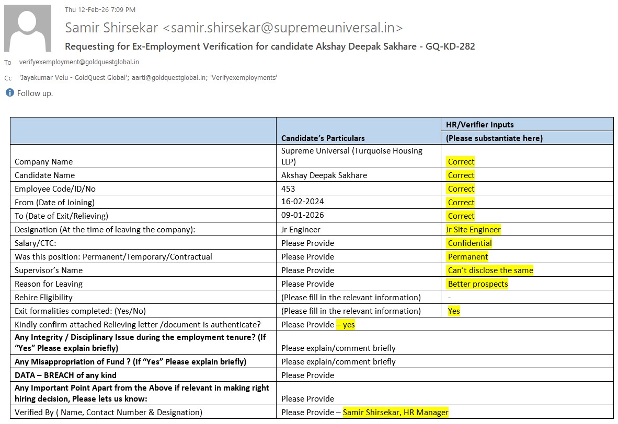The height and width of the screenshot is (424, 618).
Task: Click verifyexemployment@goldquestglobal.in recipient in To field
Action: [x=79, y=62]
